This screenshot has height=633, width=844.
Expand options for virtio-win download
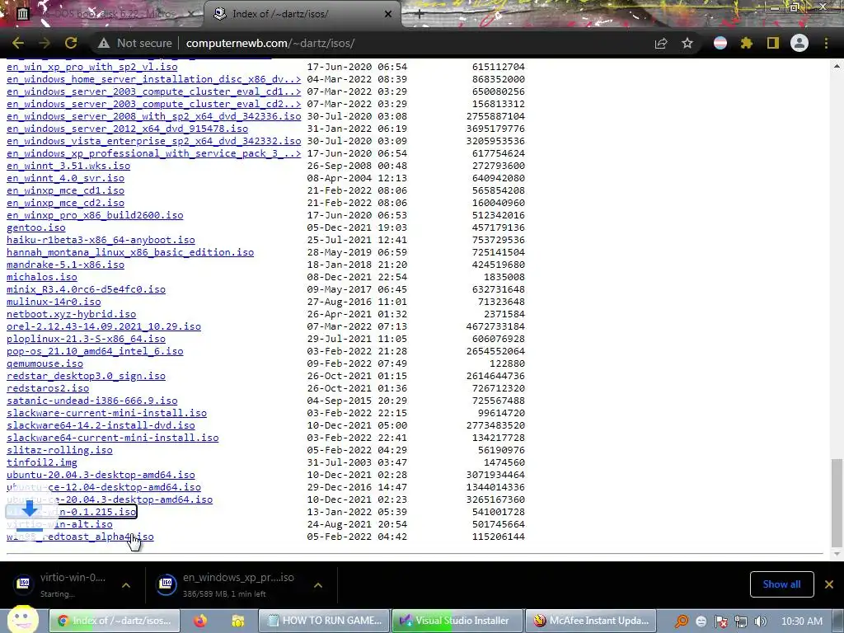coord(126,585)
